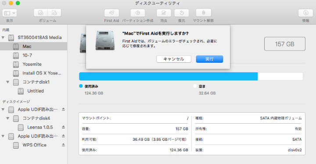Viewport: 316px width, 164px height.
Task: Click the マウントポイント label
Action: click(96, 118)
